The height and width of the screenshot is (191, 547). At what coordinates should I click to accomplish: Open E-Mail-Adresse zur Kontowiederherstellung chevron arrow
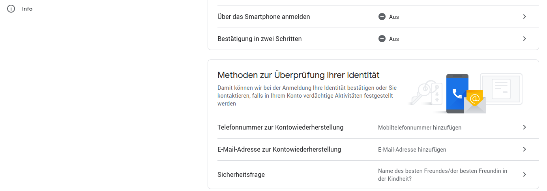pyautogui.click(x=525, y=149)
